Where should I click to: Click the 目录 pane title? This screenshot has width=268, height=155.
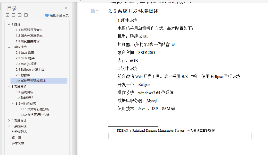click(12, 8)
